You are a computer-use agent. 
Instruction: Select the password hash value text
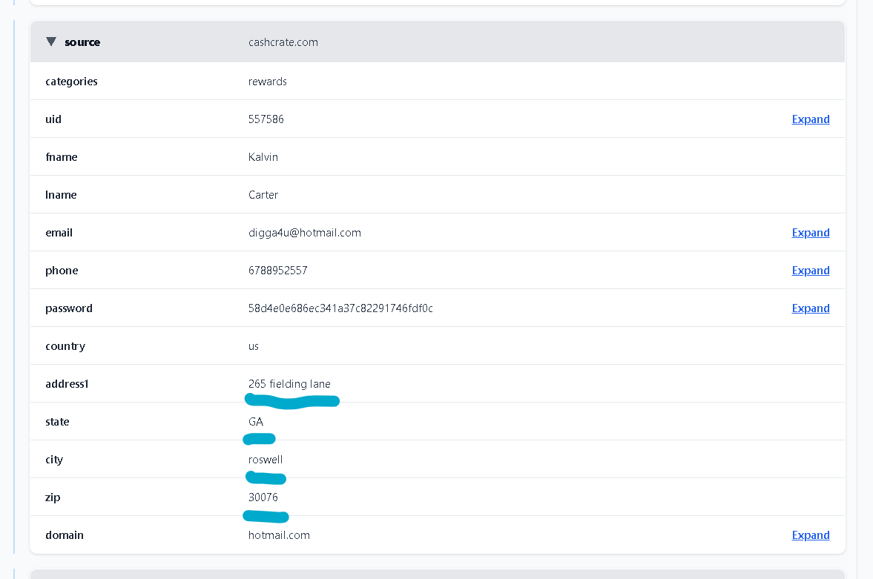[x=340, y=308]
